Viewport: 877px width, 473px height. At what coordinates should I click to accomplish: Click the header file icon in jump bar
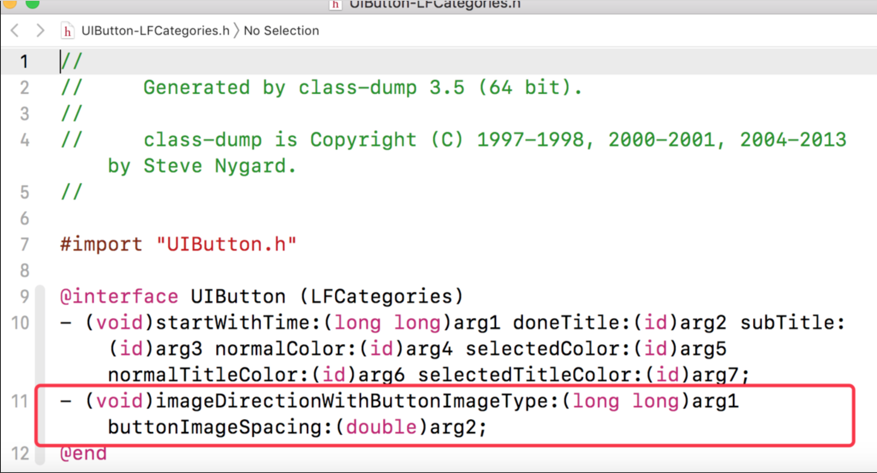click(67, 31)
